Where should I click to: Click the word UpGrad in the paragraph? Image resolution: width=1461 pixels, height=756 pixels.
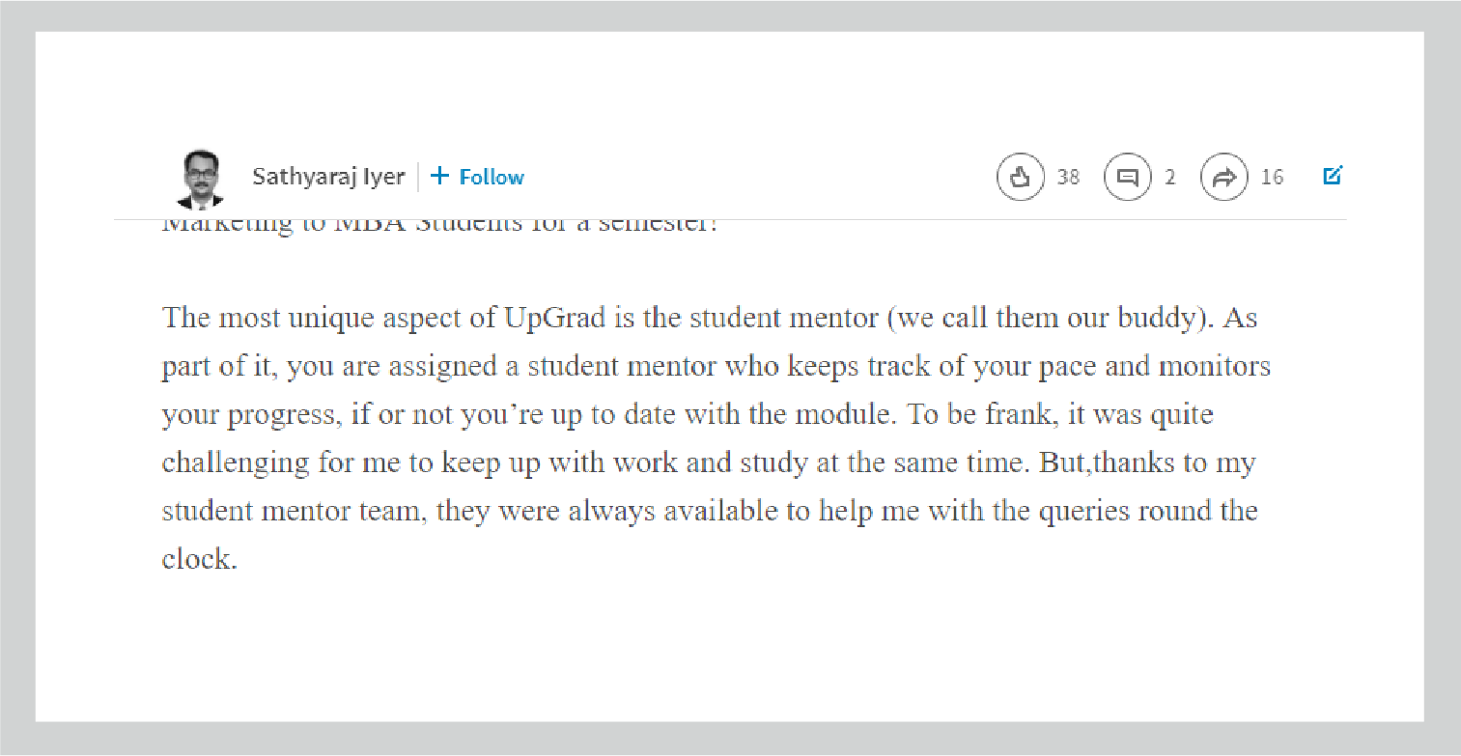554,318
